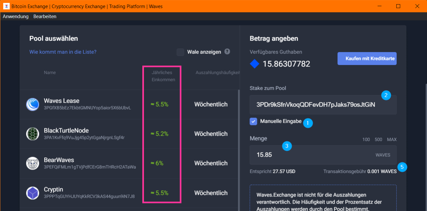
Task: Maximize the Waves application window
Action: click(398, 6)
